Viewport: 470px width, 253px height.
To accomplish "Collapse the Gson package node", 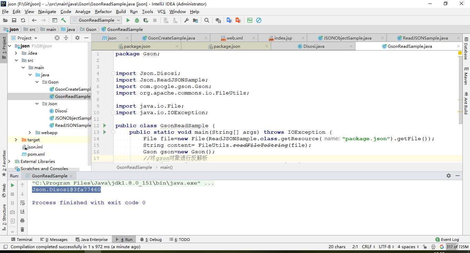I will pos(37,82).
